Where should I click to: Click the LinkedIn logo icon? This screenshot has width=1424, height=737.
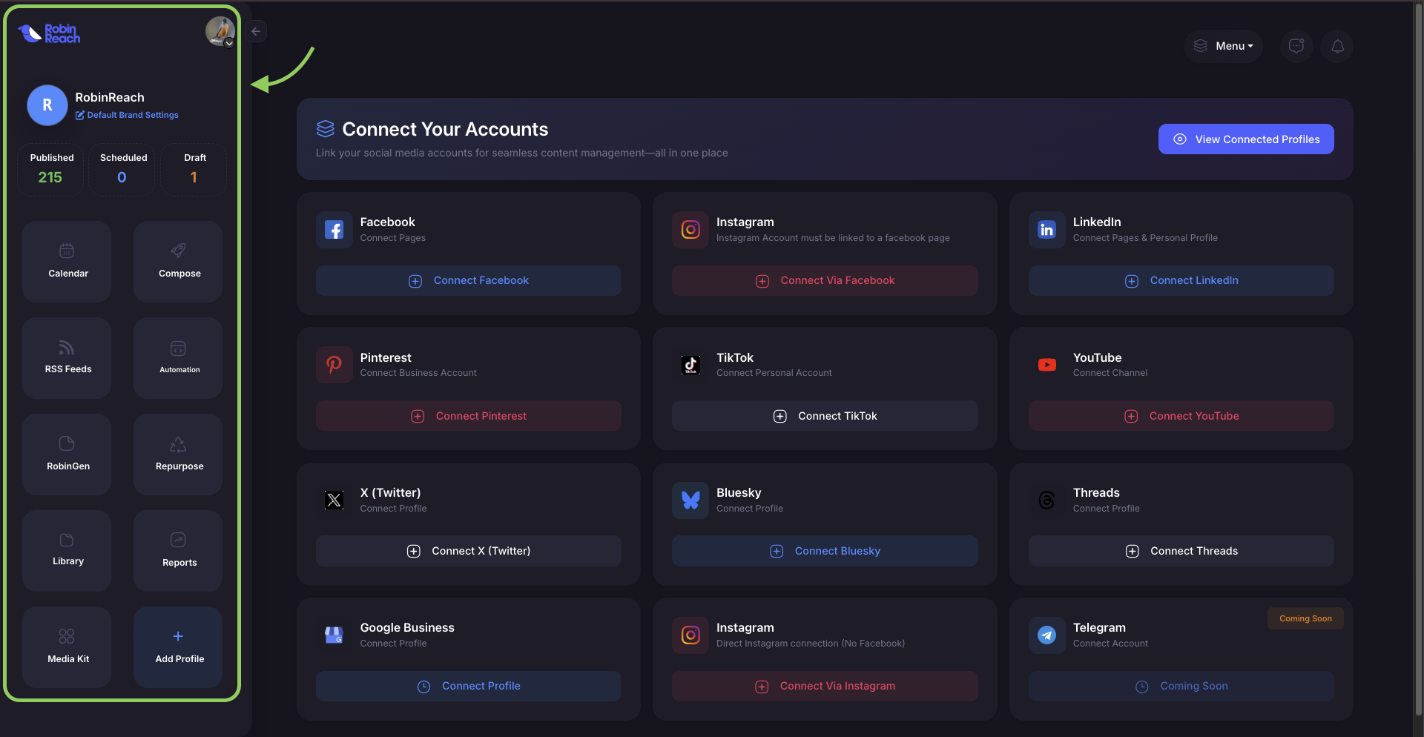pos(1046,230)
